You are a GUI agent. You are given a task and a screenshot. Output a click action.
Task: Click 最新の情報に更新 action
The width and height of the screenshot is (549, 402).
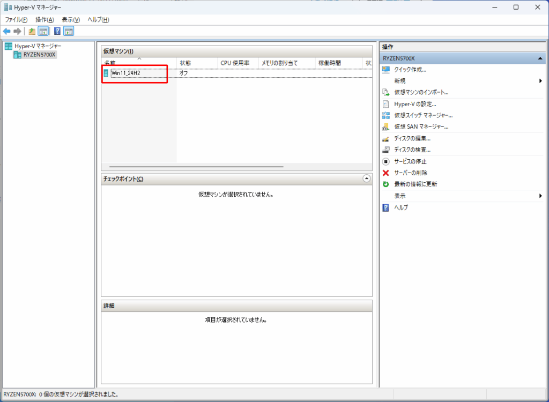pyautogui.click(x=416, y=184)
